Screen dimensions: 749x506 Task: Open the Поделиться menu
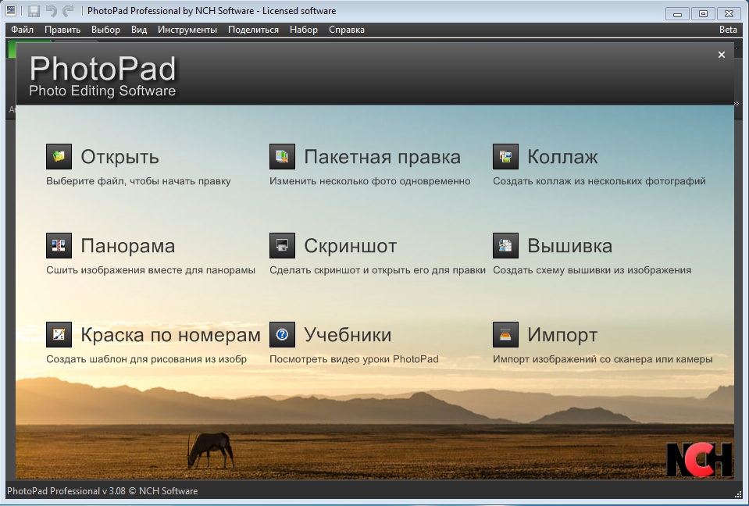[253, 30]
